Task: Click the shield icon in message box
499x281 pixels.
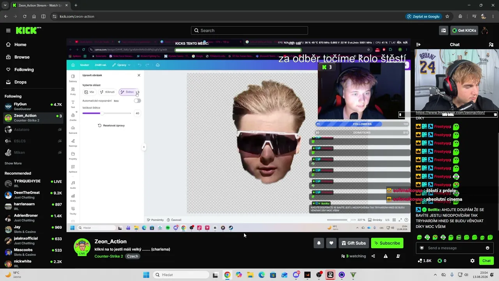Action: tap(421, 248)
